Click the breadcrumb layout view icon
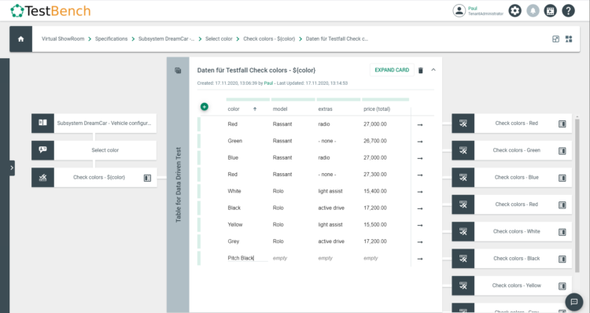The width and height of the screenshot is (590, 313). [555, 39]
